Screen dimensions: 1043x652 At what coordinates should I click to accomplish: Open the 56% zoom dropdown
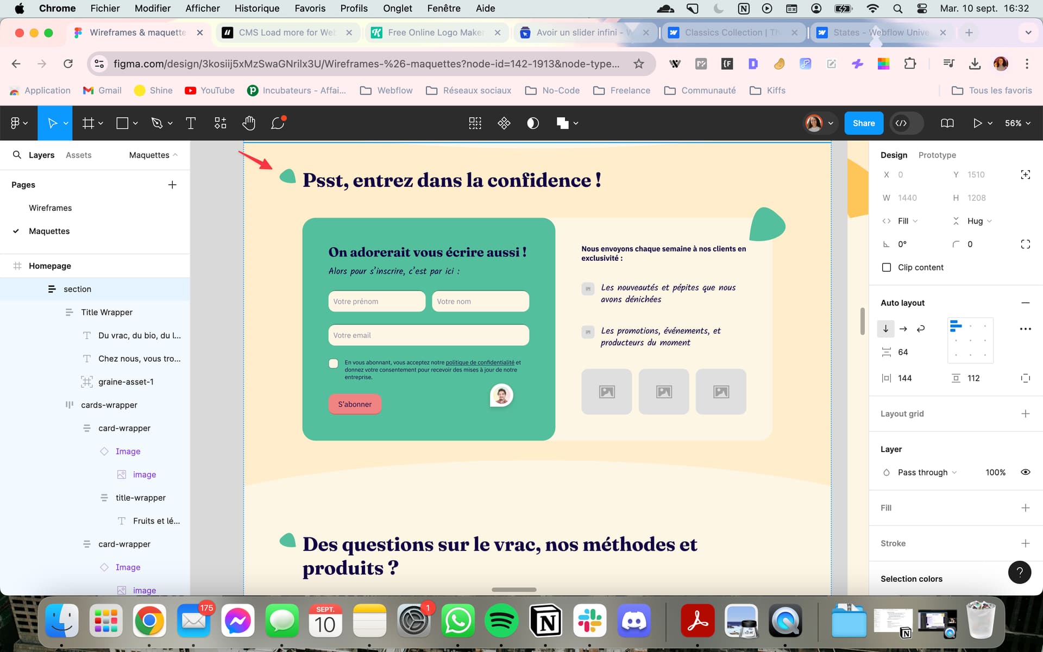(1017, 123)
